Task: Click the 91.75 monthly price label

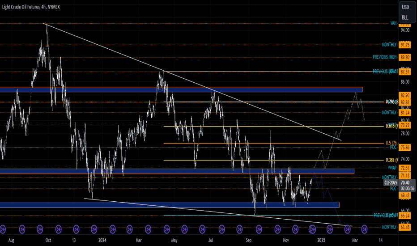Action: [405, 45]
